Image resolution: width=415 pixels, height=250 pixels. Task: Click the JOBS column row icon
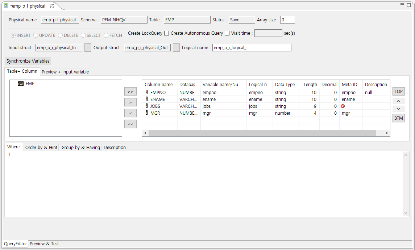coord(147,106)
